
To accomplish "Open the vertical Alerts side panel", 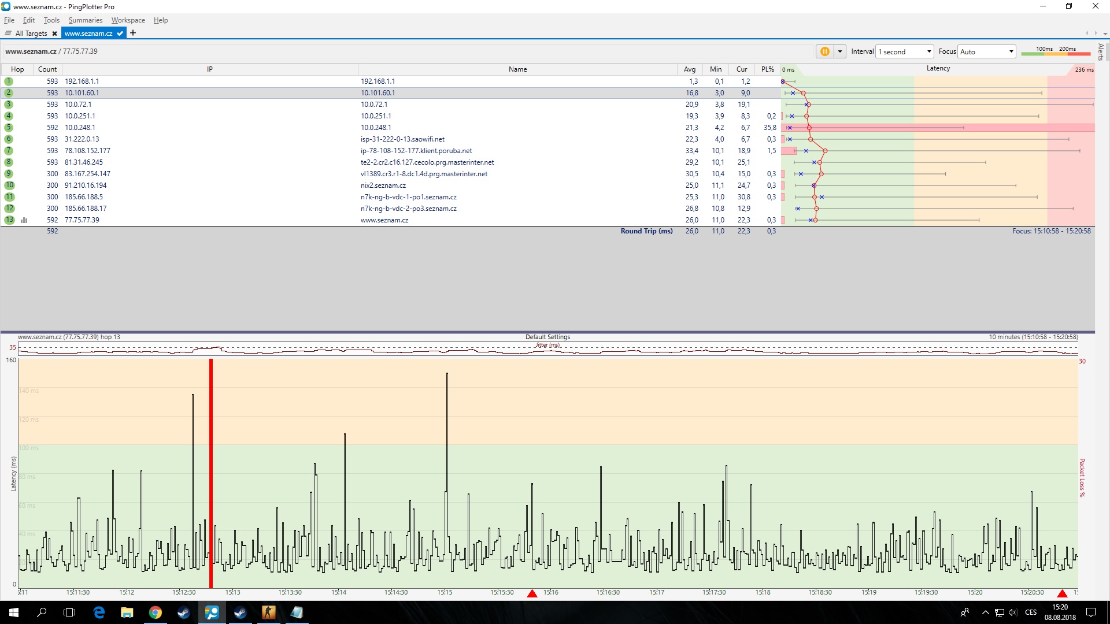I will pos(1101,52).
